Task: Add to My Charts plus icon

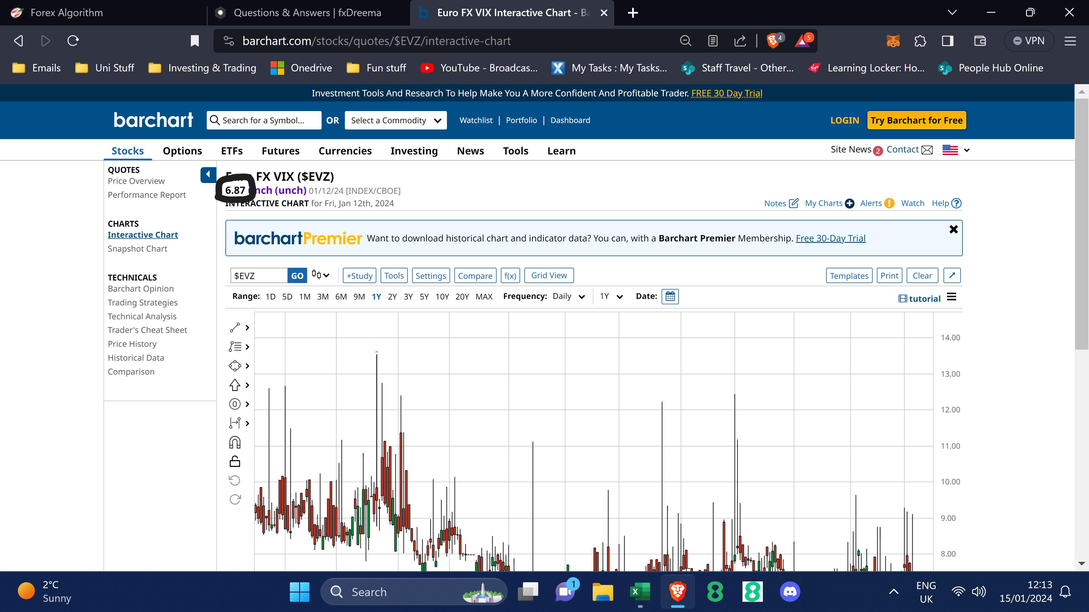Action: click(850, 204)
